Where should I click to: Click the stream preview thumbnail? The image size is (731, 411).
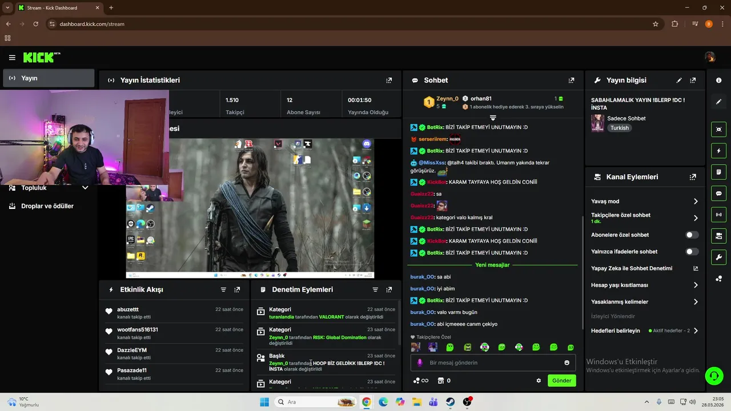coord(250,208)
